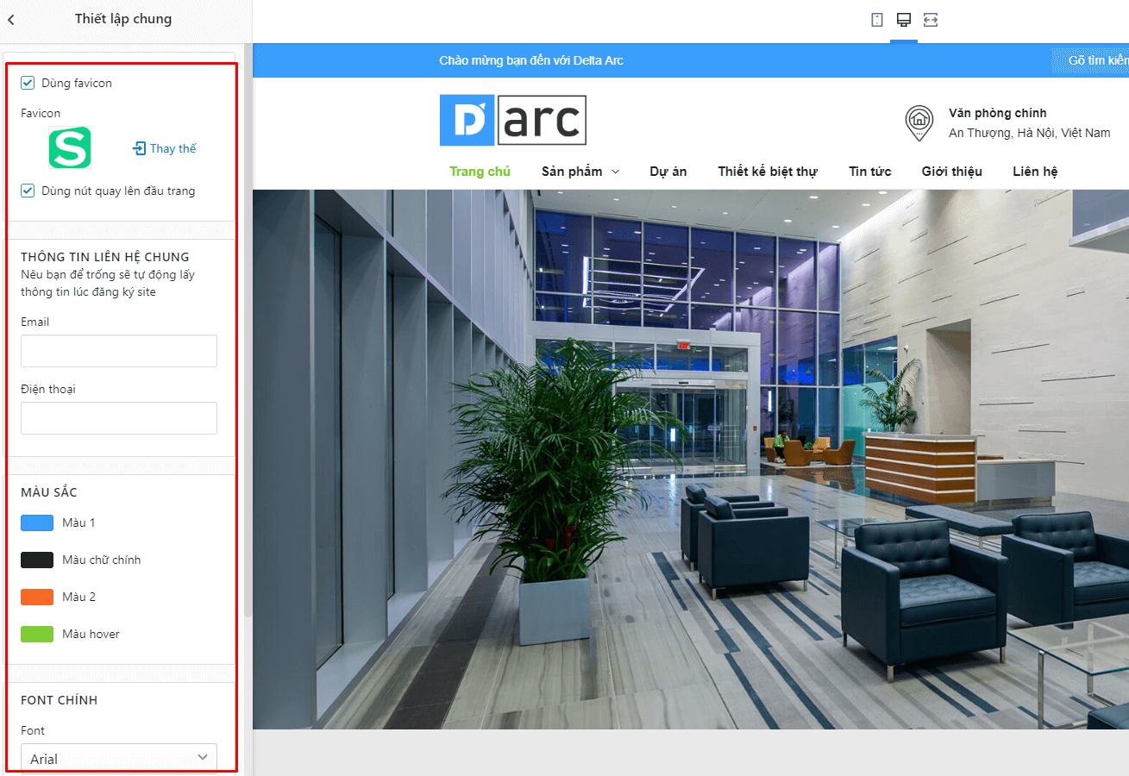The image size is (1129, 776).
Task: Choose the full-width preview icon
Action: coord(931,19)
